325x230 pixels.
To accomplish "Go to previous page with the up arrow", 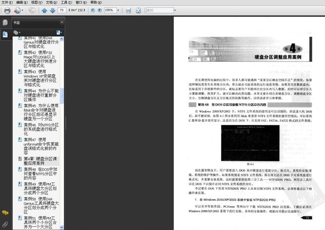I will tap(44, 10).
